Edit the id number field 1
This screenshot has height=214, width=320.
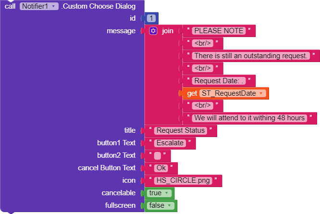pyautogui.click(x=151, y=18)
